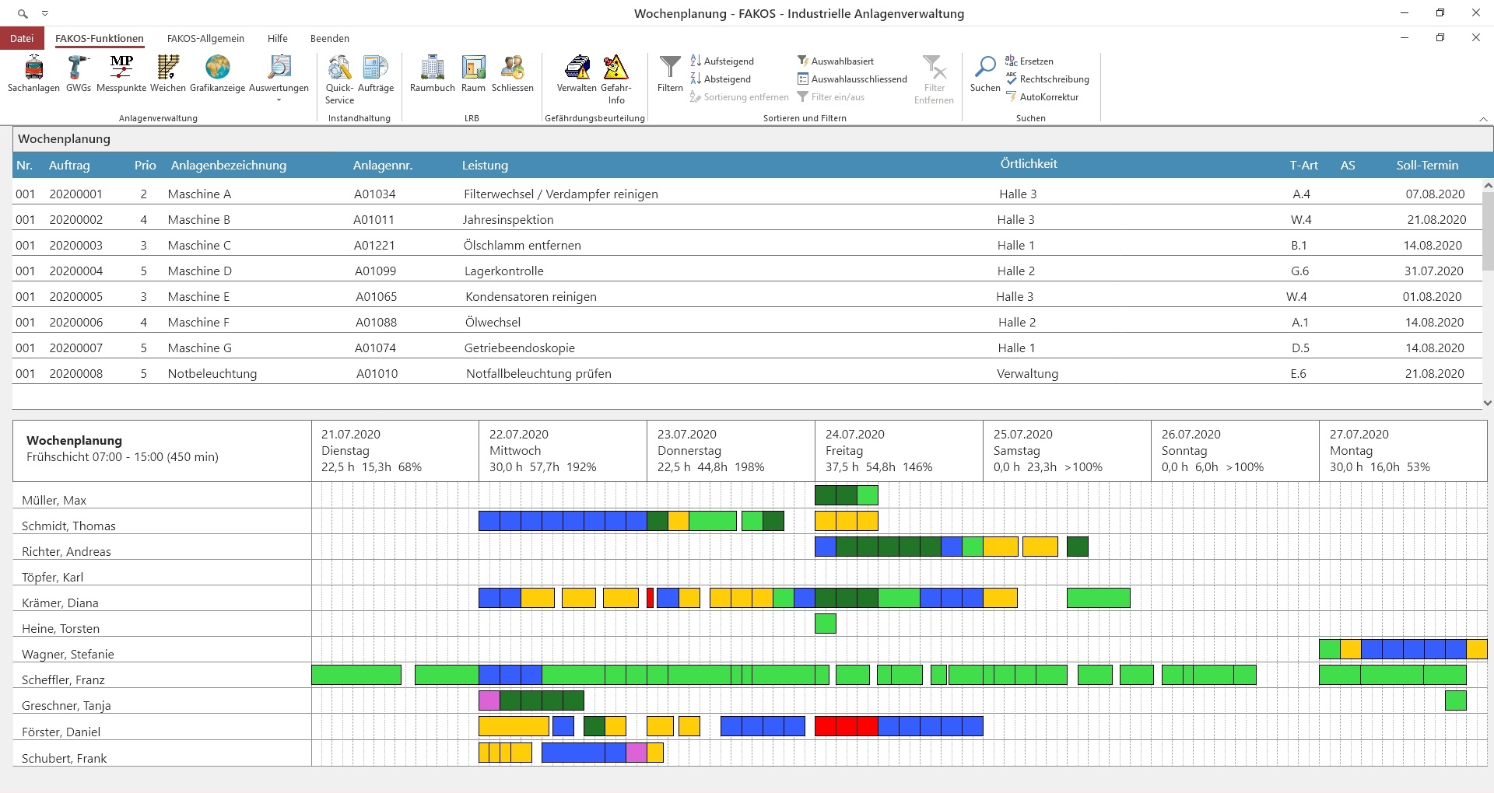Open Verwalten hazard assessment icon
The image size is (1494, 793).
tap(577, 68)
